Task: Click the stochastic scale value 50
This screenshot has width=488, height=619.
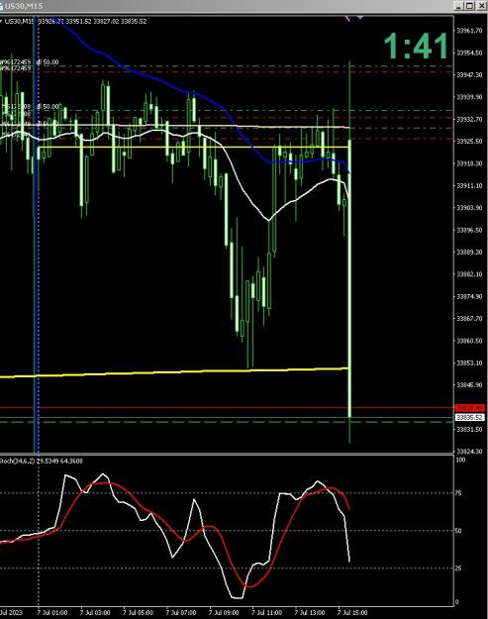Action: tap(458, 531)
